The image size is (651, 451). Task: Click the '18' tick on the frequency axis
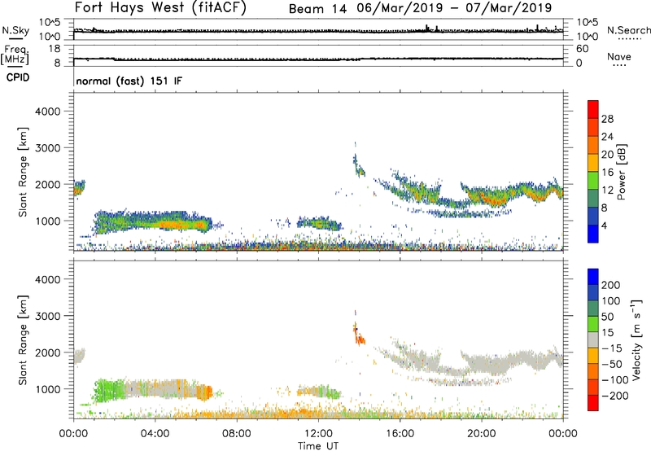pyautogui.click(x=55, y=49)
